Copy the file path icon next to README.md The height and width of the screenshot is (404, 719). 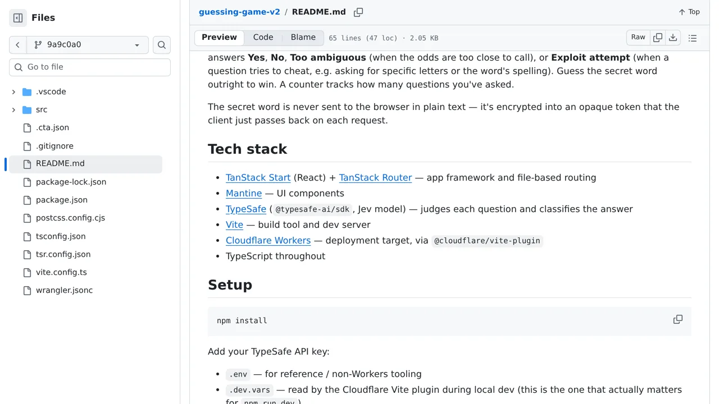(358, 12)
